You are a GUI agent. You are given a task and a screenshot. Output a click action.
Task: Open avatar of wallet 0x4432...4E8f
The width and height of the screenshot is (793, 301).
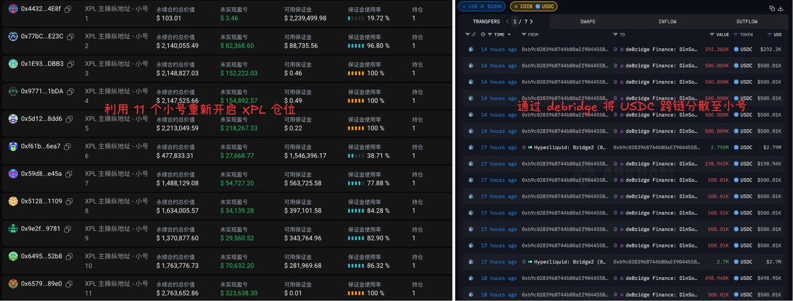(x=13, y=9)
